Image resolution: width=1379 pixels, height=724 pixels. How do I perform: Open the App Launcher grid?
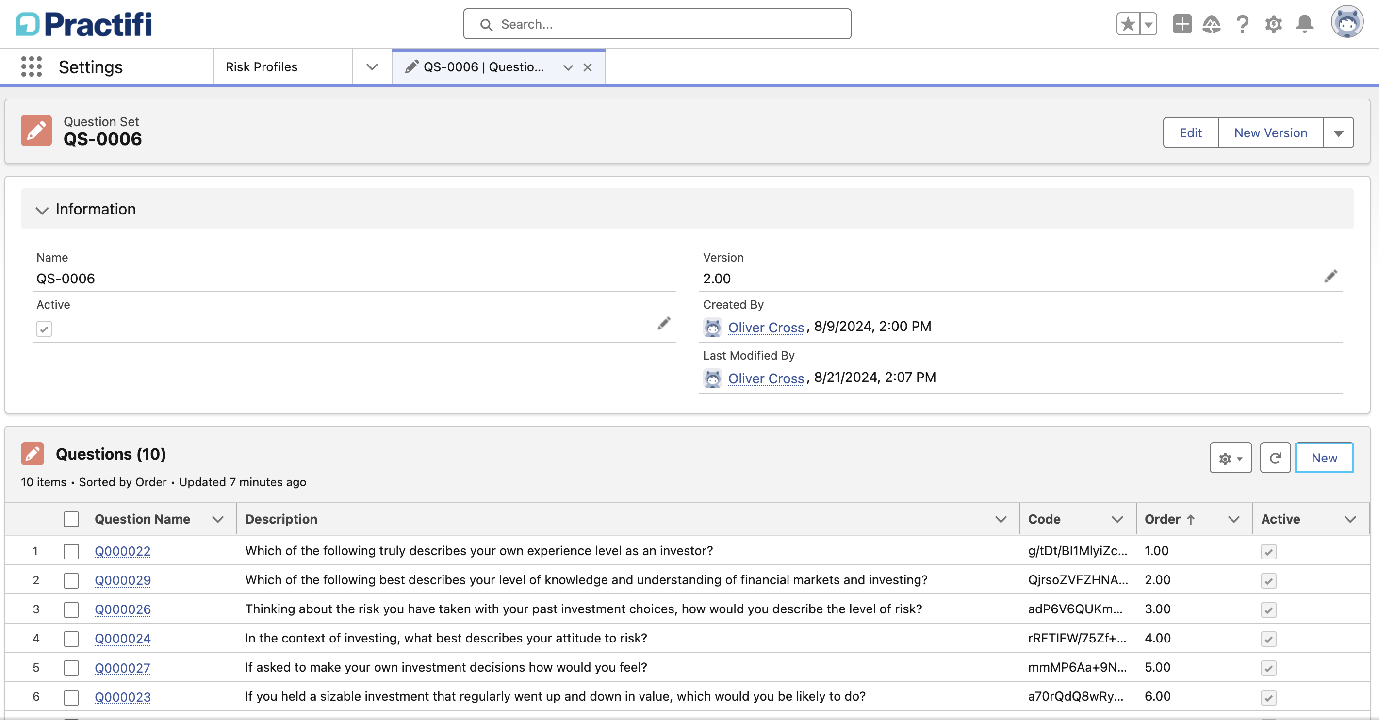(x=31, y=67)
